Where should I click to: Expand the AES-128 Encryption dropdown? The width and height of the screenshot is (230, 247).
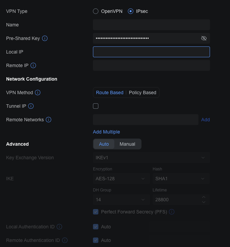[121, 179]
